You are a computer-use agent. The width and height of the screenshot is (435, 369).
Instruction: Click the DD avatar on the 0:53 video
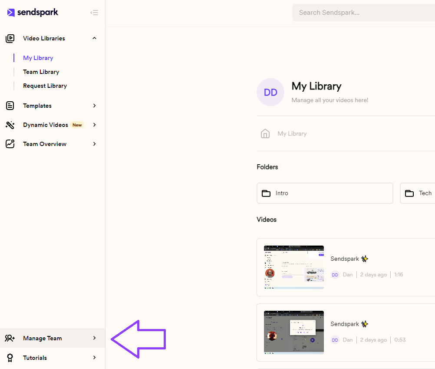point(335,340)
